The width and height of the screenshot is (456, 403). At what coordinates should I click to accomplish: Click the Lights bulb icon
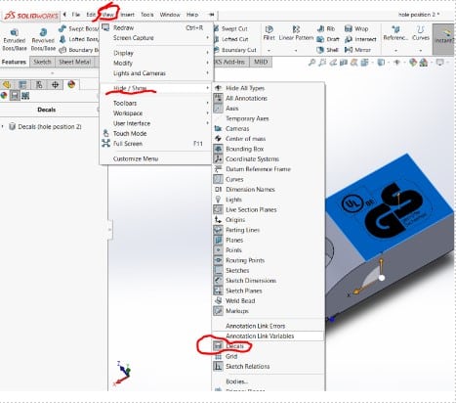218,200
